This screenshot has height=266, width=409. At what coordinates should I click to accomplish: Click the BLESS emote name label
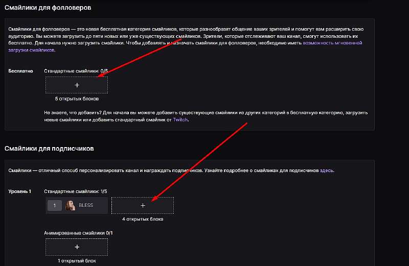pyautogui.click(x=86, y=205)
